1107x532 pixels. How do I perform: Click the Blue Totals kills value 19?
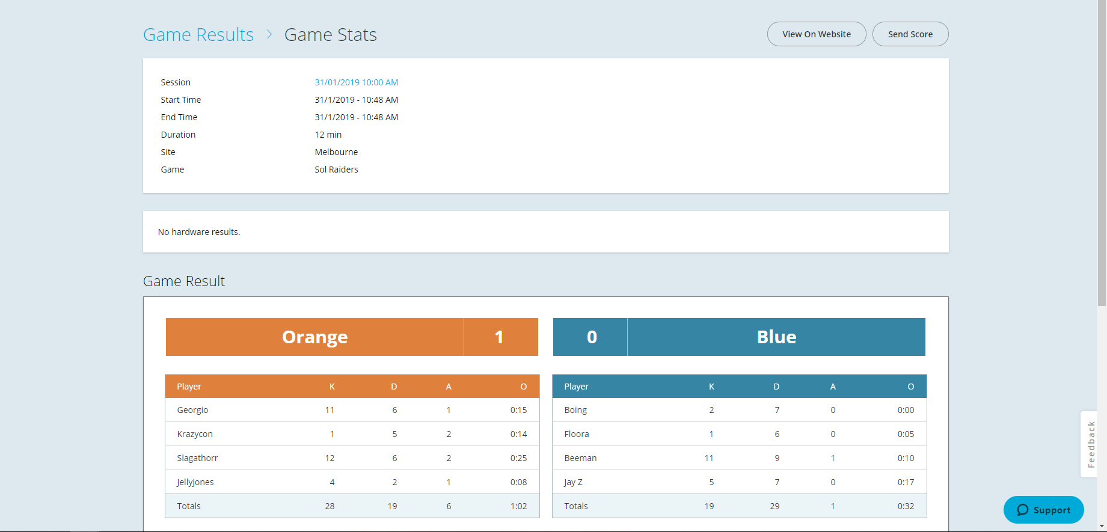709,506
